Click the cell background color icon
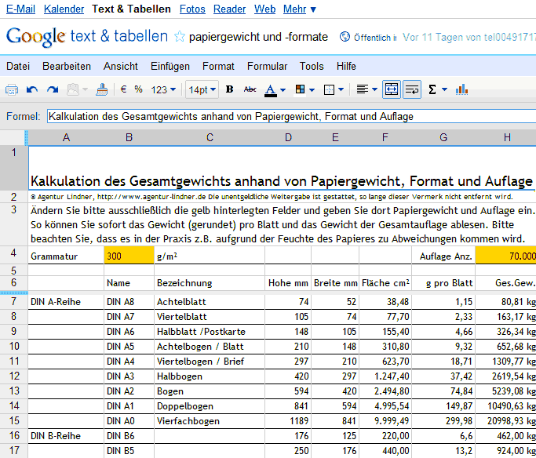The height and width of the screenshot is (458, 536). [300, 90]
